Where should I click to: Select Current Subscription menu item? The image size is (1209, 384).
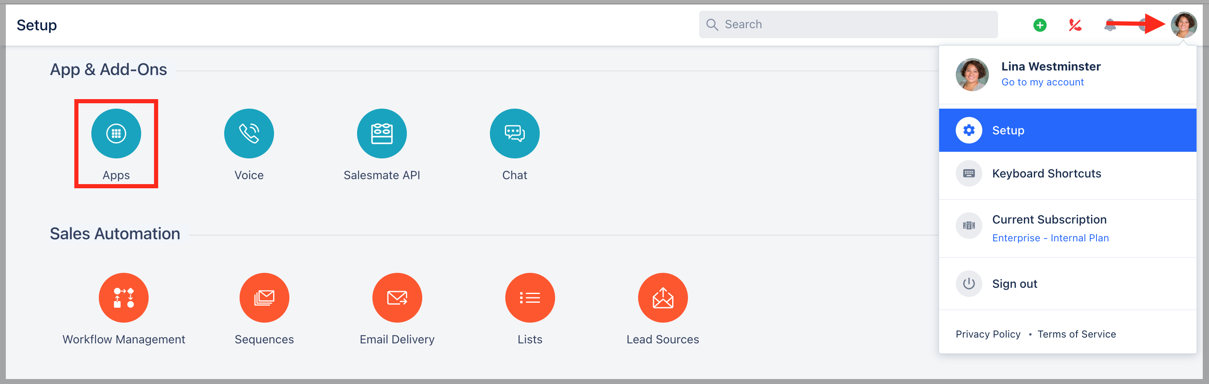point(1067,228)
